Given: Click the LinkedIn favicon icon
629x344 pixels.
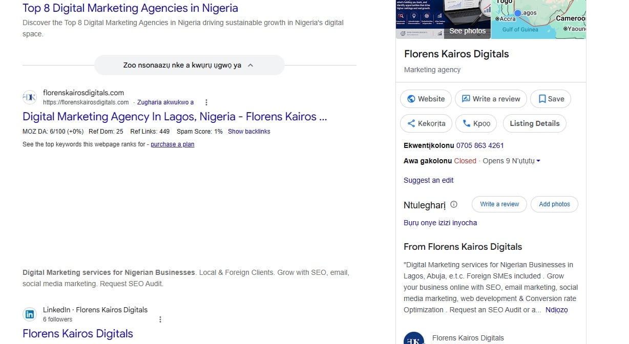Looking at the screenshot, I should coord(30,314).
